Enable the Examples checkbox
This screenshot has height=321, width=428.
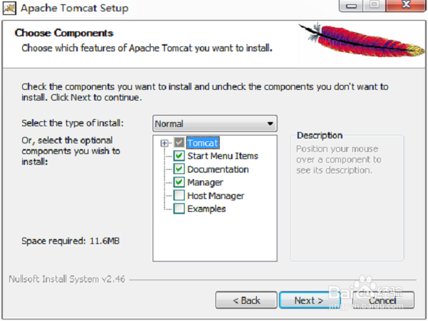tap(179, 208)
